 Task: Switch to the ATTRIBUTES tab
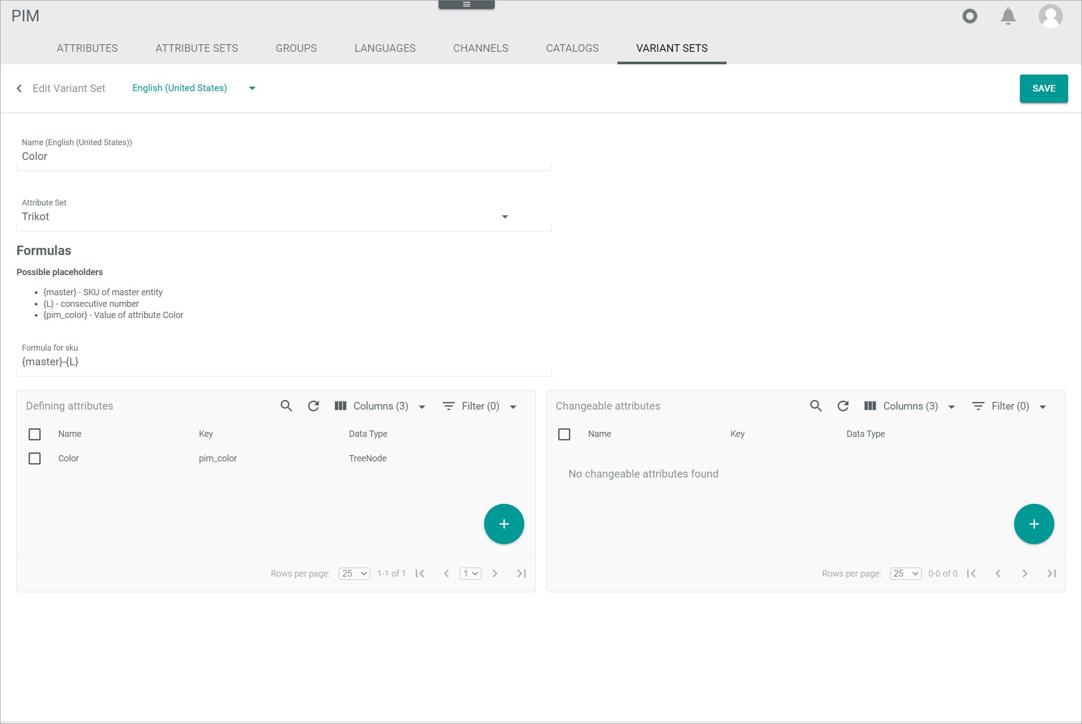[x=87, y=49]
